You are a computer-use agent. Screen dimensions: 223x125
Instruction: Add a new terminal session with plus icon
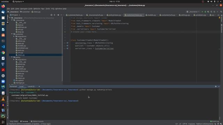pos(39,86)
